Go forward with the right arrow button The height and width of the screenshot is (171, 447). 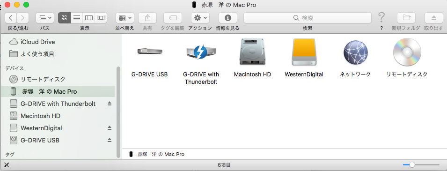point(23,18)
